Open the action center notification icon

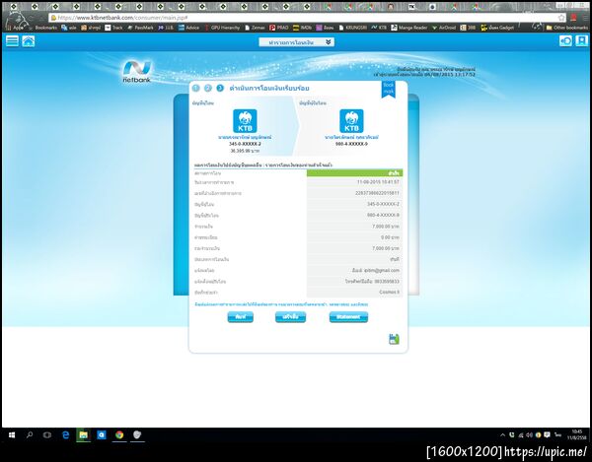tap(547, 435)
